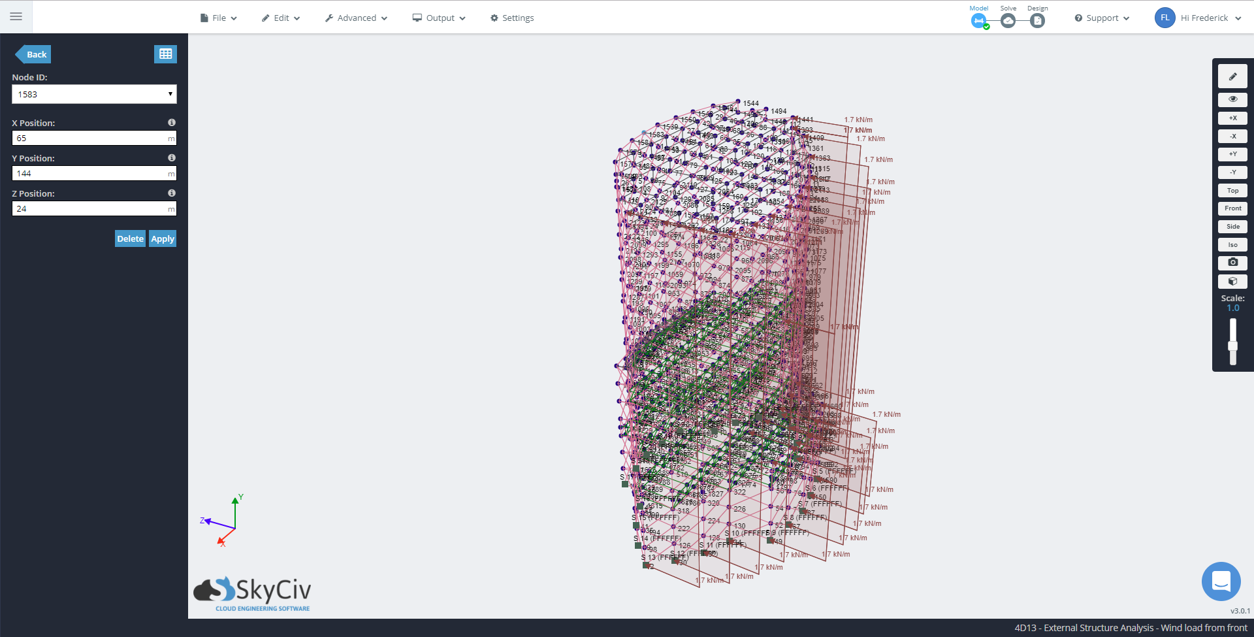
Task: Go to the Design stage document icon
Action: pos(1037,21)
